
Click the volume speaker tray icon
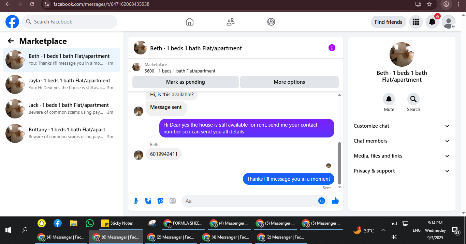click(x=394, y=237)
